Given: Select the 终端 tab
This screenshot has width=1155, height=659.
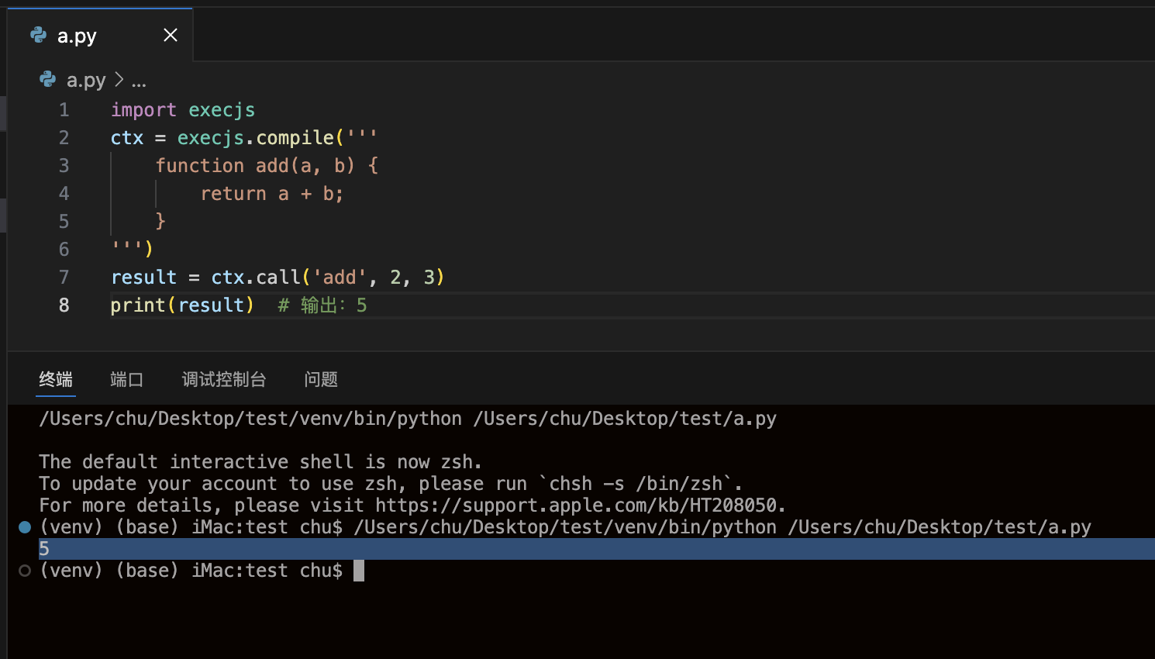Looking at the screenshot, I should [55, 379].
